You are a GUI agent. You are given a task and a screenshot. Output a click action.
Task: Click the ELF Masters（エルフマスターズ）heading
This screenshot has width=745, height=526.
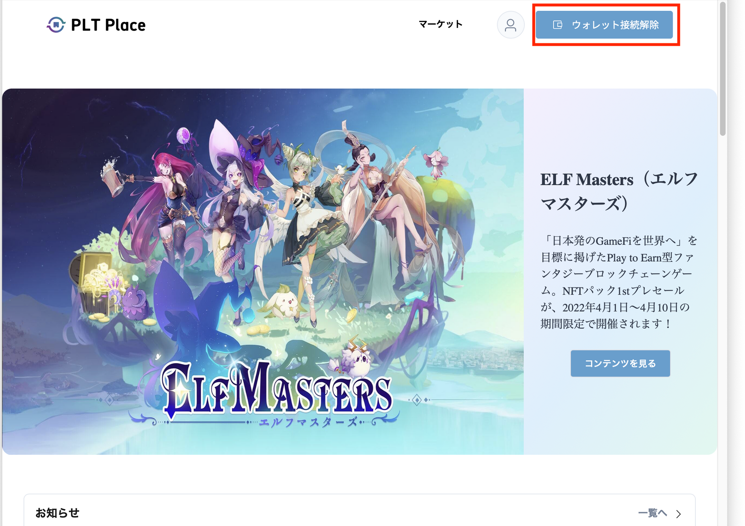pos(619,192)
